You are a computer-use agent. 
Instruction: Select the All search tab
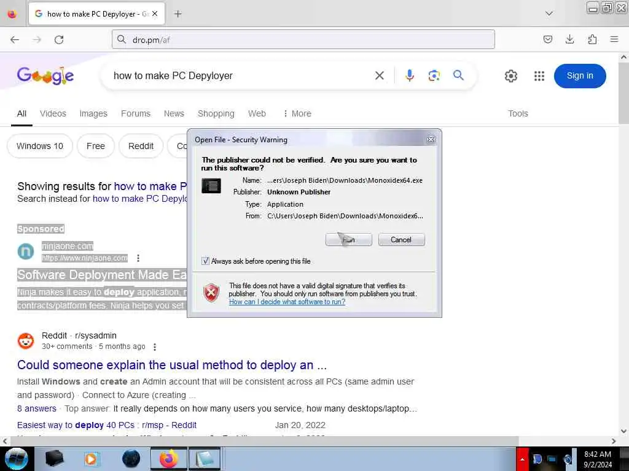(x=21, y=113)
